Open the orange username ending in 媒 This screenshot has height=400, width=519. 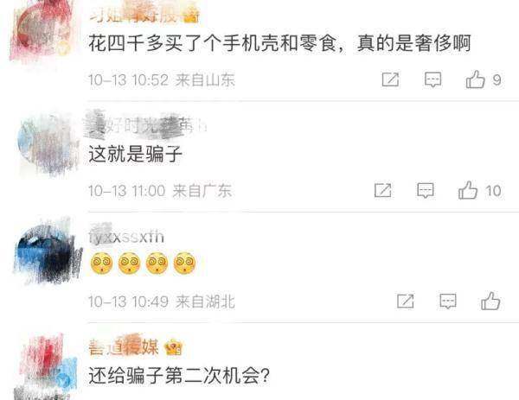point(124,347)
